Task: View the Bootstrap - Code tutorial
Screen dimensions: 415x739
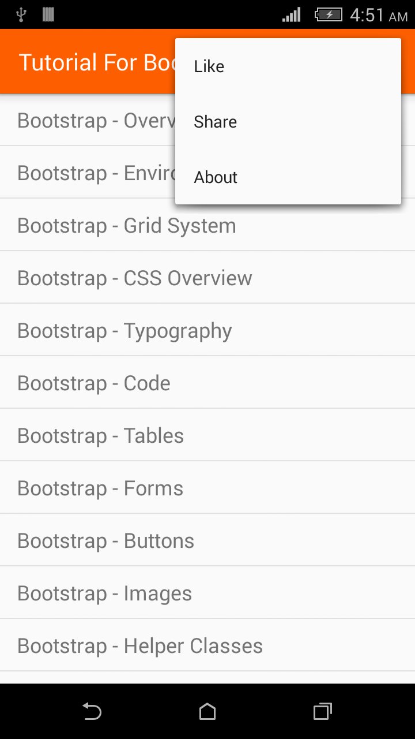Action: point(94,383)
